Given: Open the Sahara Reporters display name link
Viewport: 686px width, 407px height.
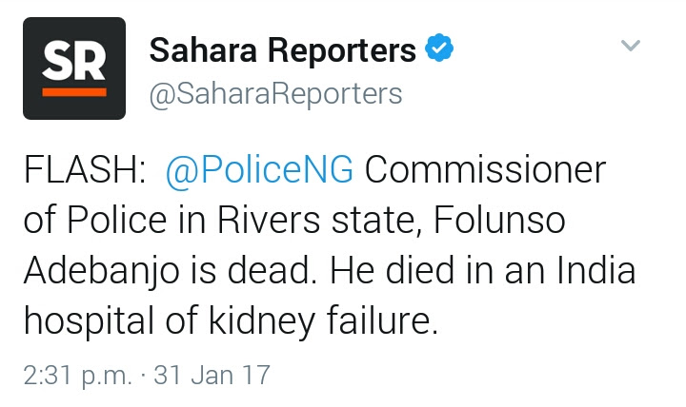Looking at the screenshot, I should tap(282, 49).
